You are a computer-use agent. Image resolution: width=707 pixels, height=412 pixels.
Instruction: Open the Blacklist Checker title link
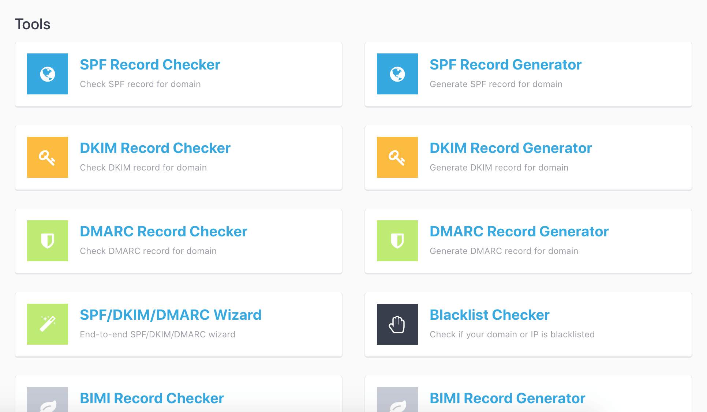[489, 315]
